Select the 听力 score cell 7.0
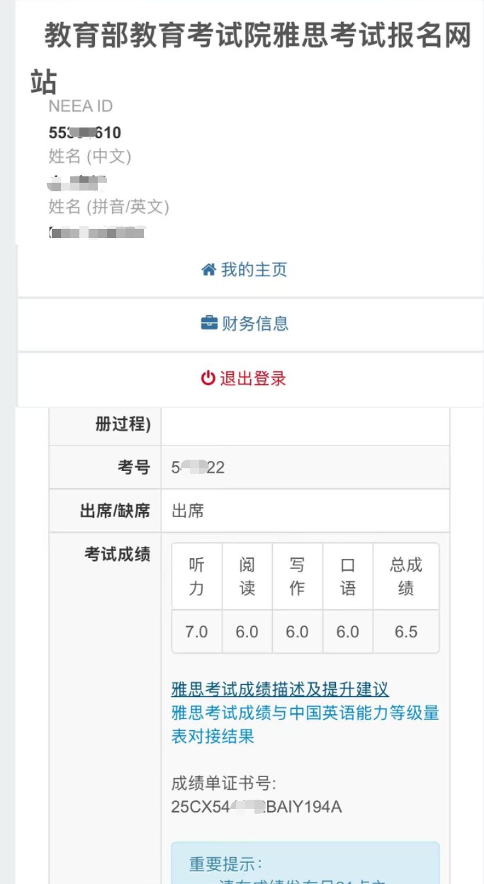Screen dimensions: 484x884 [x=197, y=632]
